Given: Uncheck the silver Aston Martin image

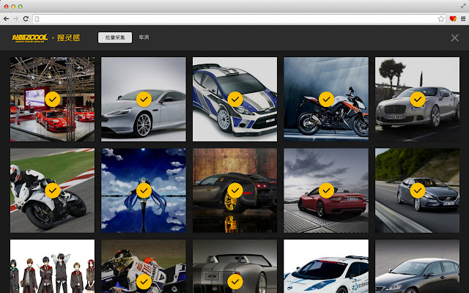Looking at the screenshot, I should 144,100.
